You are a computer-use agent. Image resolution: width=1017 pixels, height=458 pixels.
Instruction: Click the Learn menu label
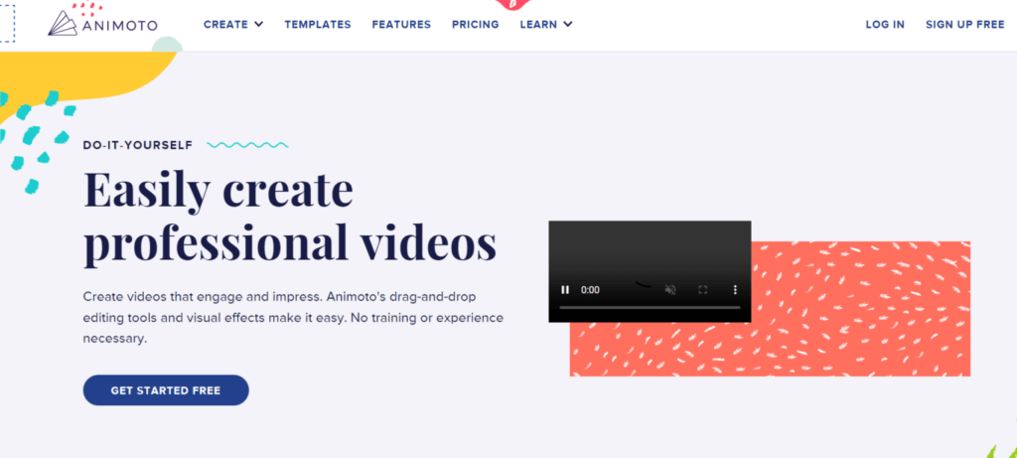click(x=538, y=25)
